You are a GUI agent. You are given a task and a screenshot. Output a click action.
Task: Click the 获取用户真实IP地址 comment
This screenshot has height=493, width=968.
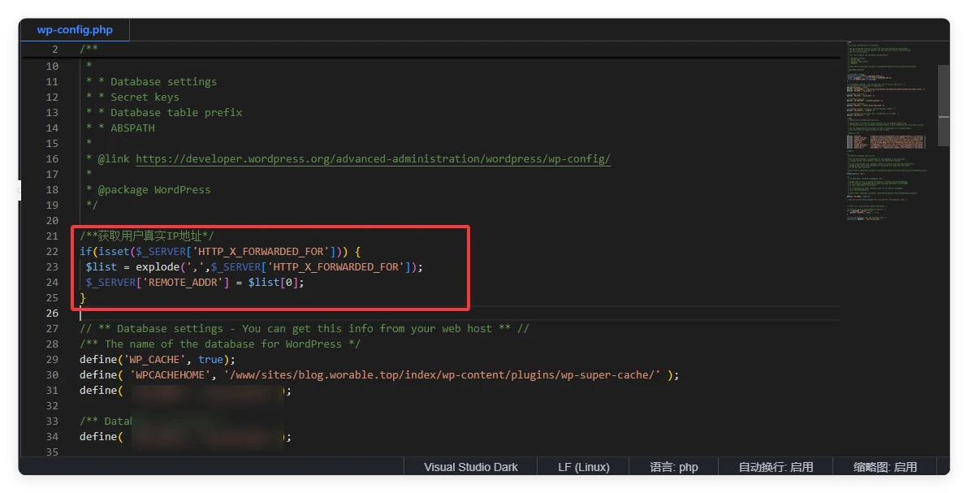(x=147, y=236)
